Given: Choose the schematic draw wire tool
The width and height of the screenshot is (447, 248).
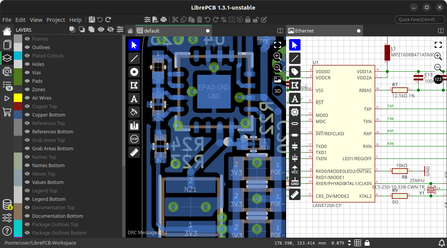Looking at the screenshot, I should [295, 59].
